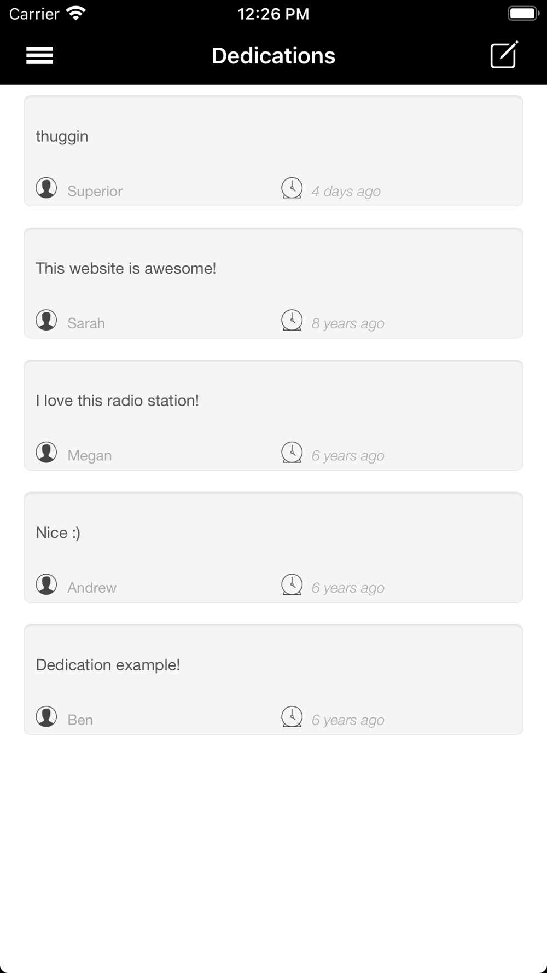Screen dimensions: 547x973
Task: Open "I love this radio station!" message
Action: (x=117, y=401)
